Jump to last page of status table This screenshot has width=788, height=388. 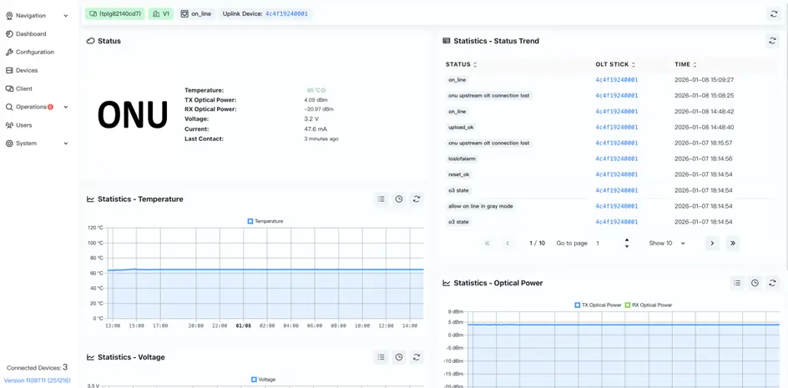click(x=732, y=244)
